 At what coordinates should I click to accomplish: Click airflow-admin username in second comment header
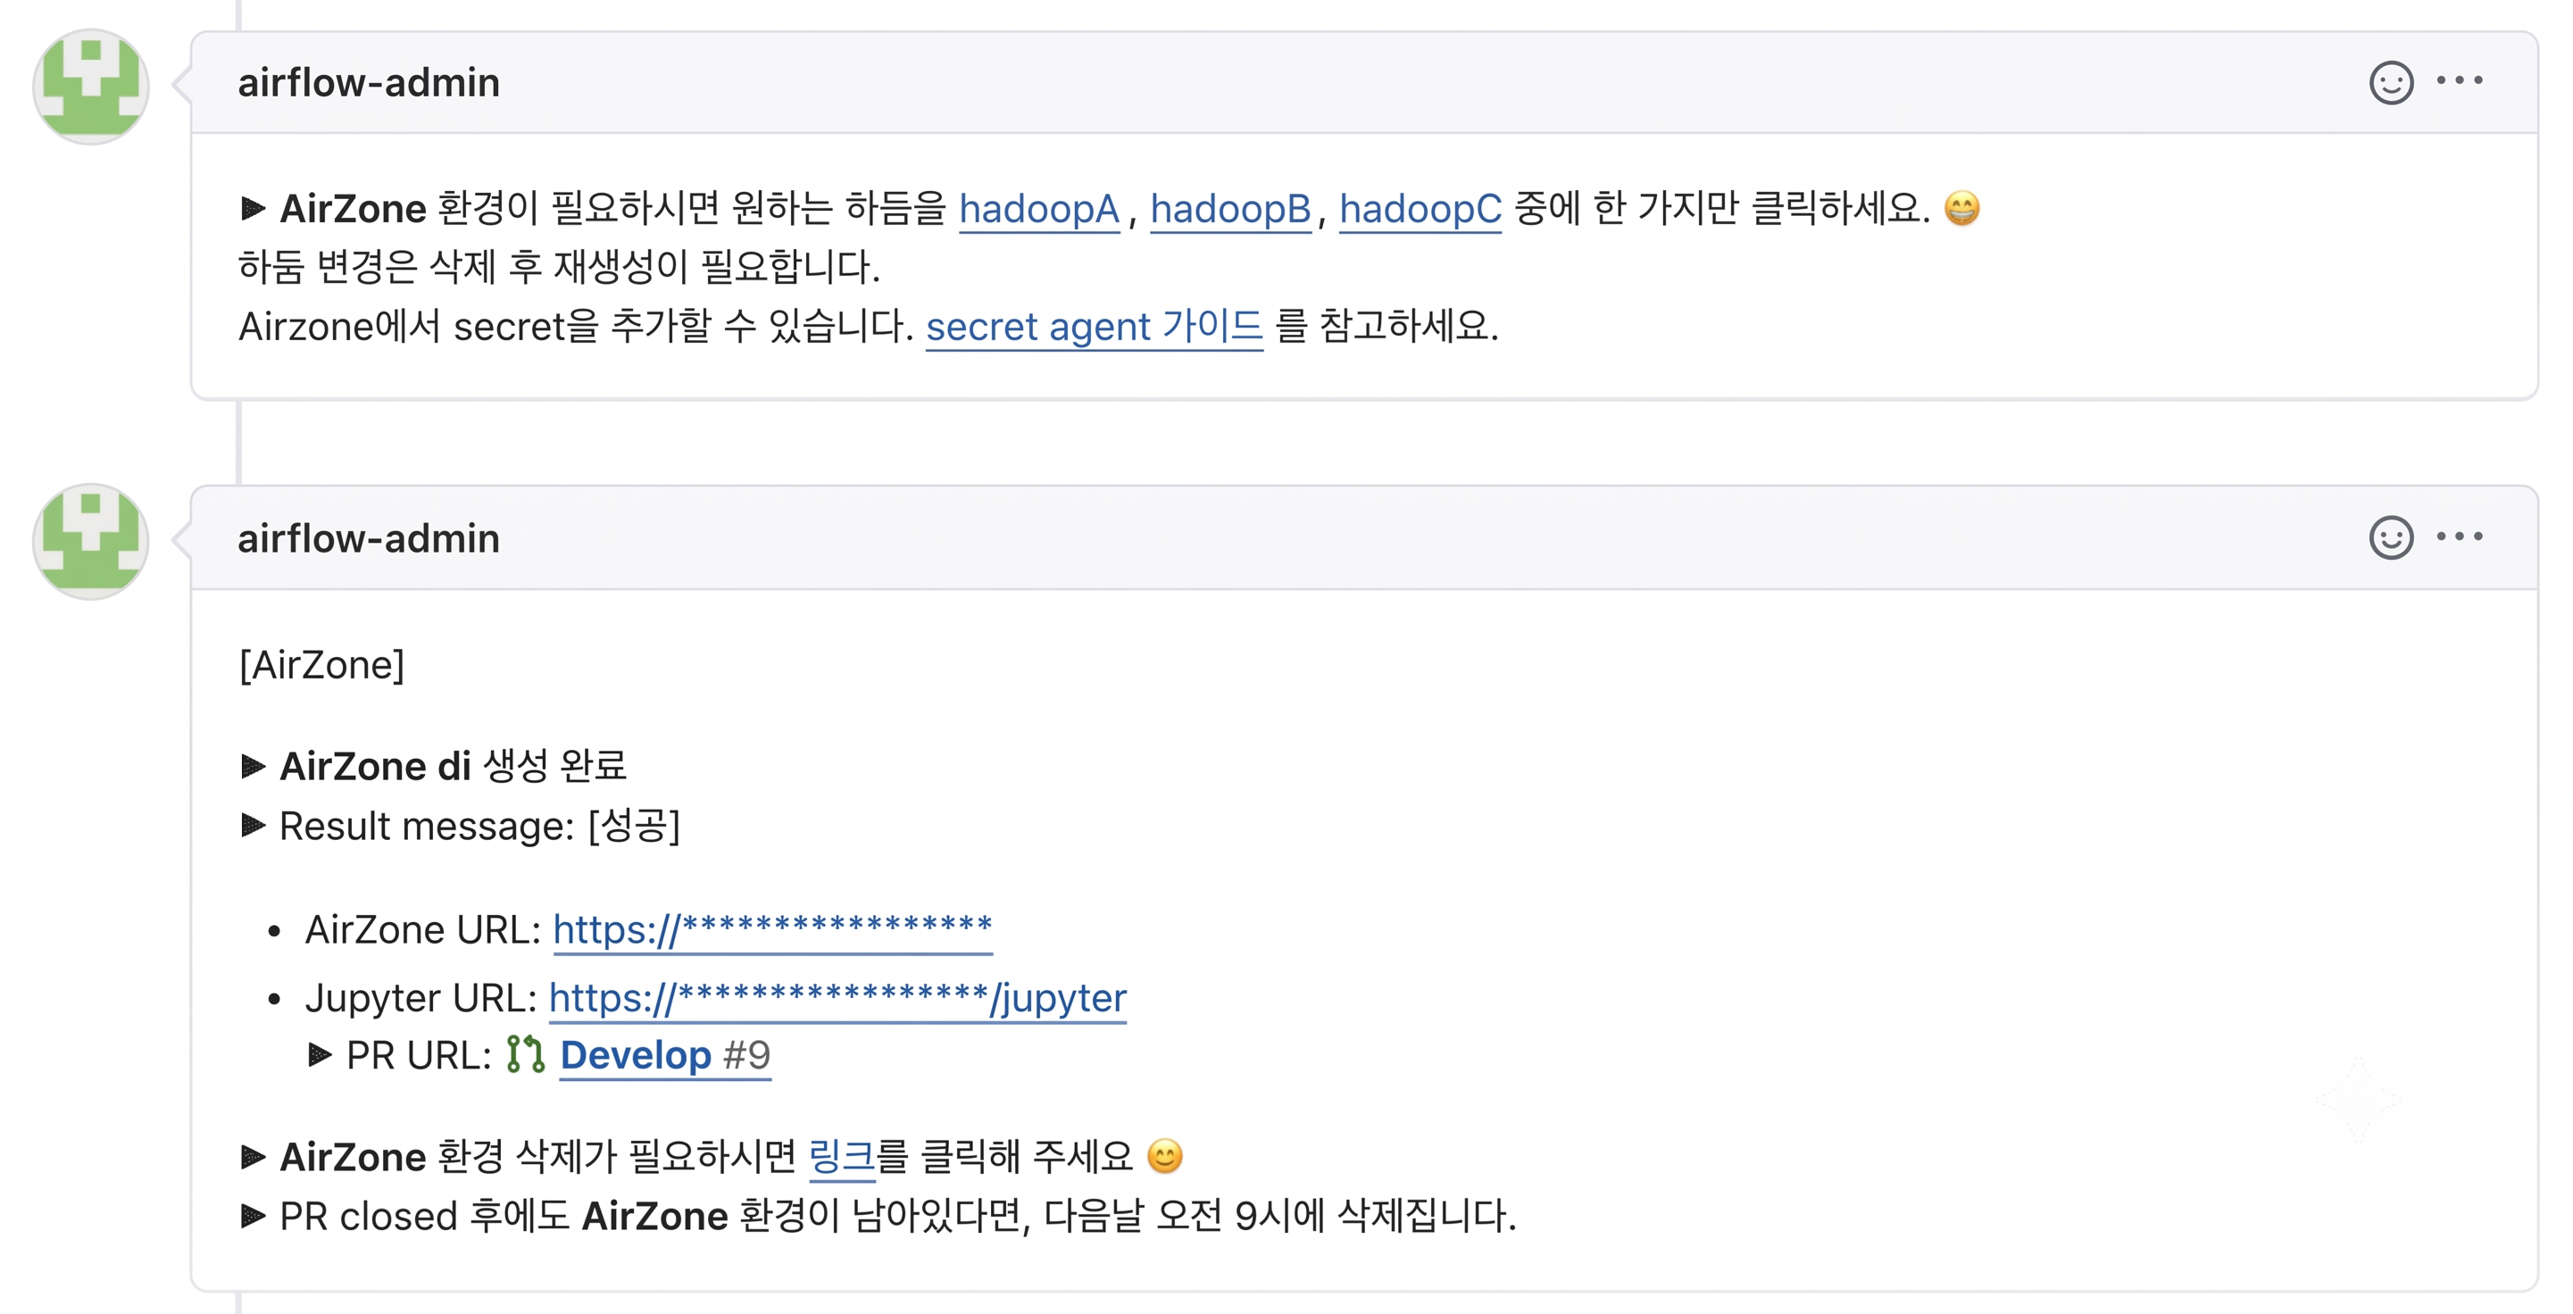pyautogui.click(x=369, y=539)
